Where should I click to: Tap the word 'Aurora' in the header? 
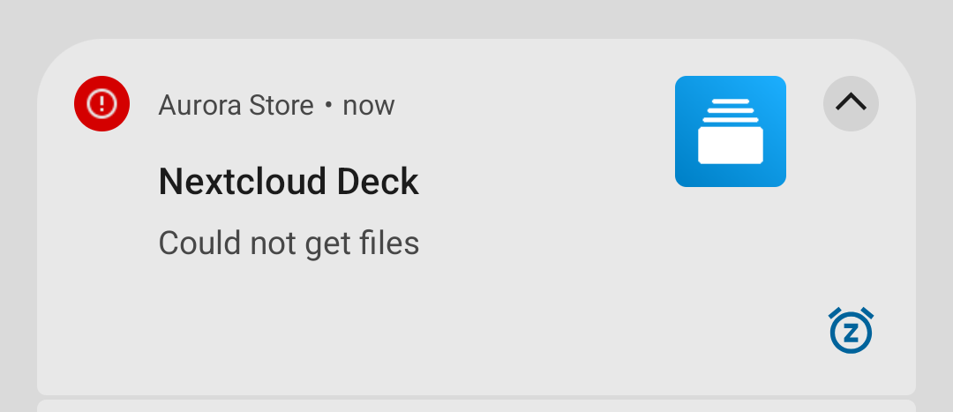point(191,106)
